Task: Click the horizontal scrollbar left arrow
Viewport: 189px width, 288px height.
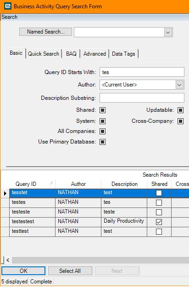Action: [x=8, y=260]
